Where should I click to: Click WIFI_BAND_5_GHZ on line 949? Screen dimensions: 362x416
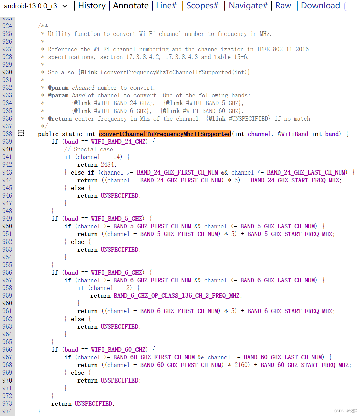point(117,219)
